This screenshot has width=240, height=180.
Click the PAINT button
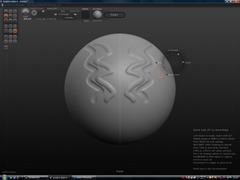[x=115, y=15]
